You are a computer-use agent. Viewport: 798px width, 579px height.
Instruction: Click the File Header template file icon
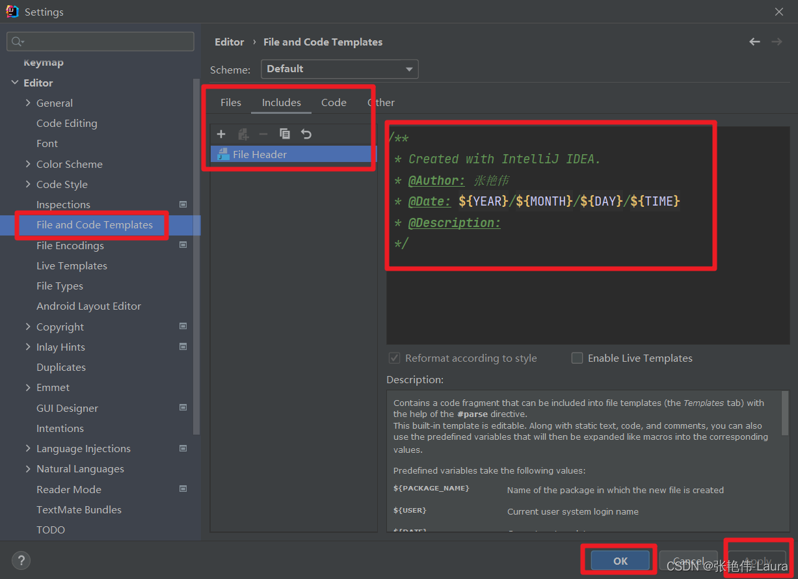click(223, 154)
